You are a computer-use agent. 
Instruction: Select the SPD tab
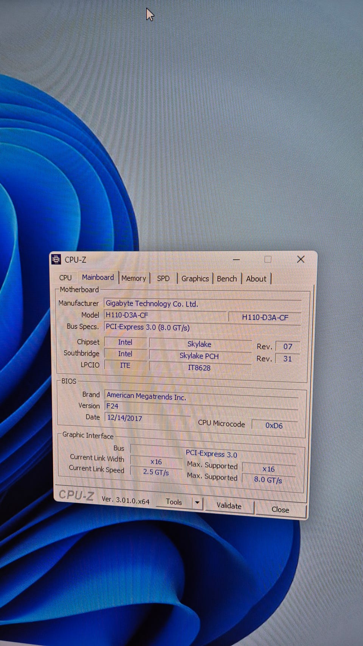[x=163, y=278]
